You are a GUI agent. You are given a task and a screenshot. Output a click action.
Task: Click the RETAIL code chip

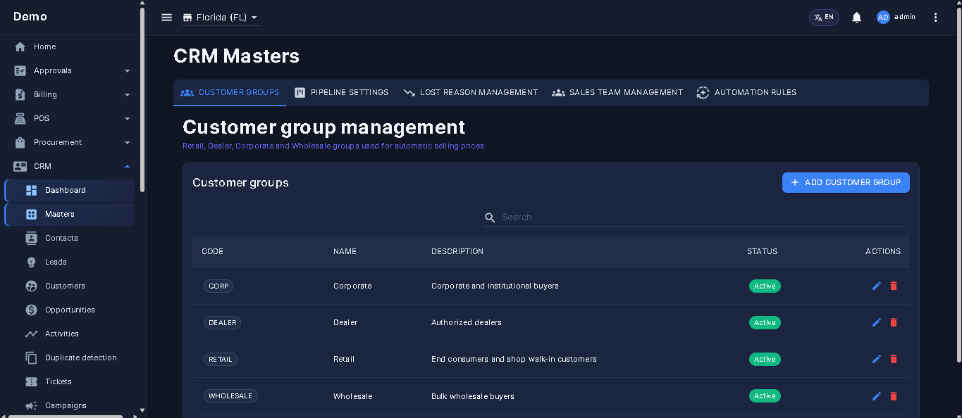pyautogui.click(x=221, y=360)
